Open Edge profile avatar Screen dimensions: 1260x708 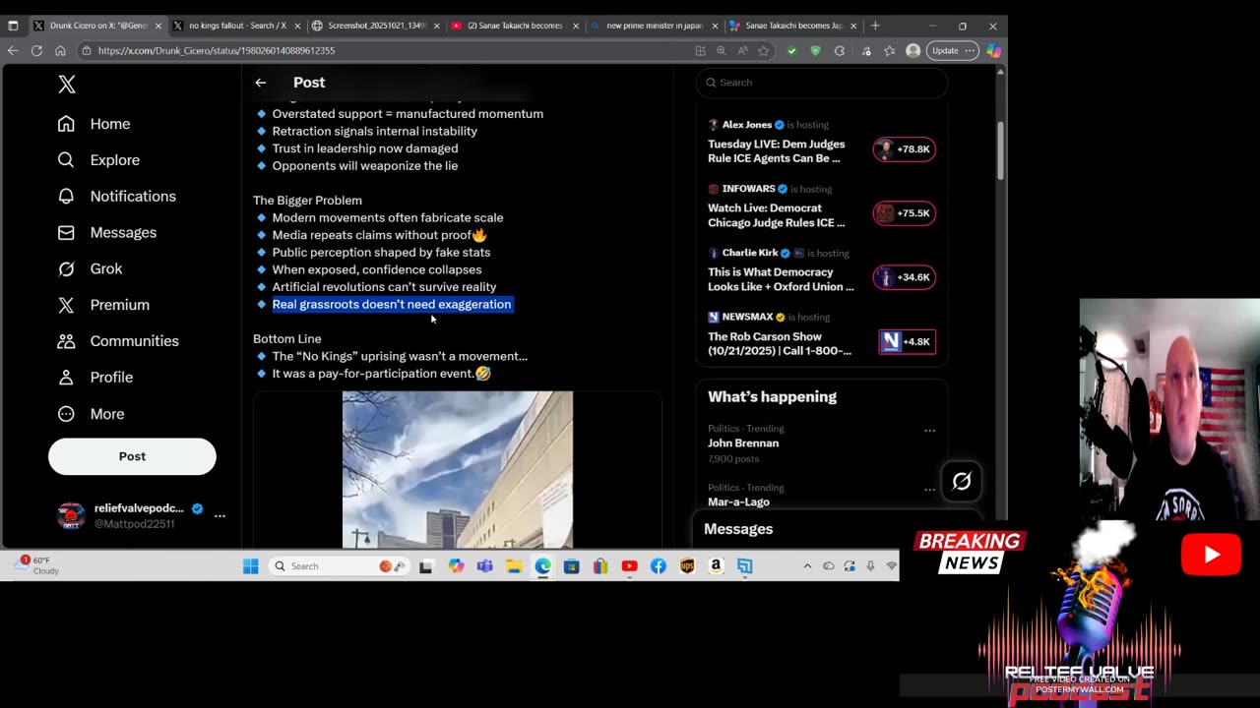pos(913,50)
